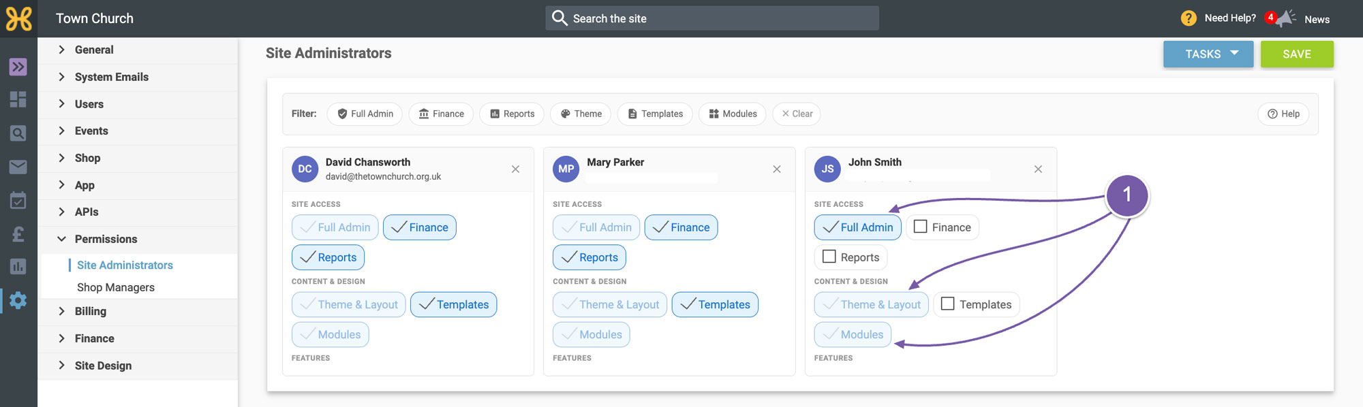Screen dimensions: 1363x407
Task: Toggle Full Admin for Mary Parker
Action: pos(596,227)
